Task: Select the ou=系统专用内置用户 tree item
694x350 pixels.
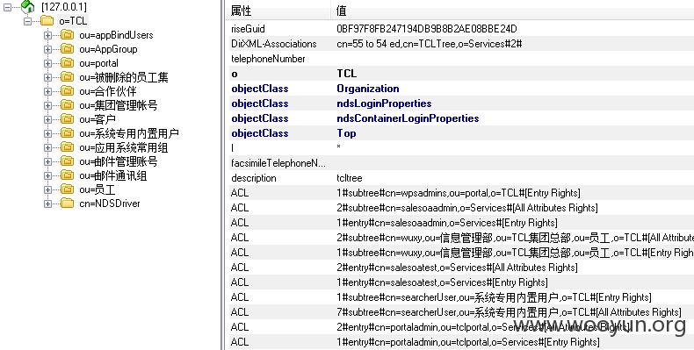Action: point(129,133)
